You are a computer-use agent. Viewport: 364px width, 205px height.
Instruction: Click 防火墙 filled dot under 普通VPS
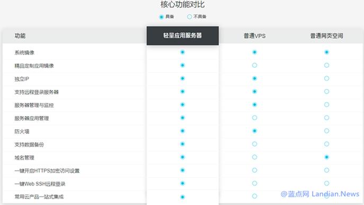tap(254, 131)
